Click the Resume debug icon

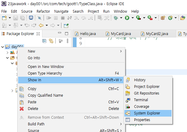49,18
